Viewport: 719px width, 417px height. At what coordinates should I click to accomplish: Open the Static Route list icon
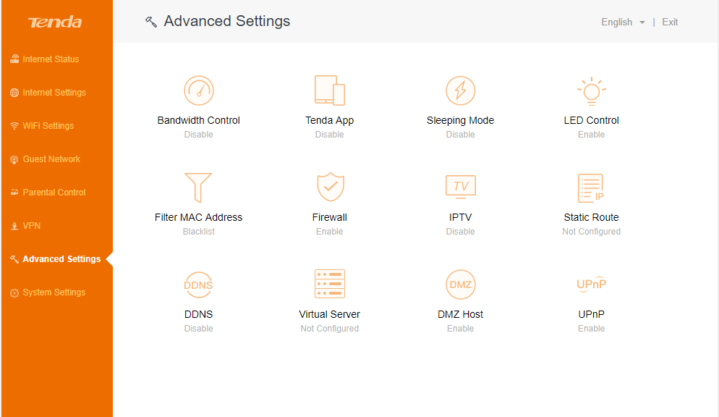click(591, 188)
